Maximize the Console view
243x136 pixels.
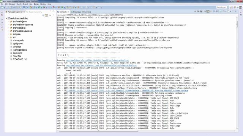236,11
